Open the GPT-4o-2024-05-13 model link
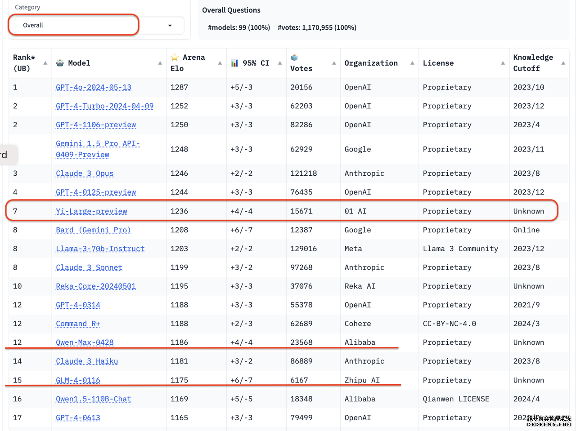Screen dimensions: 576x431 (x=94, y=87)
